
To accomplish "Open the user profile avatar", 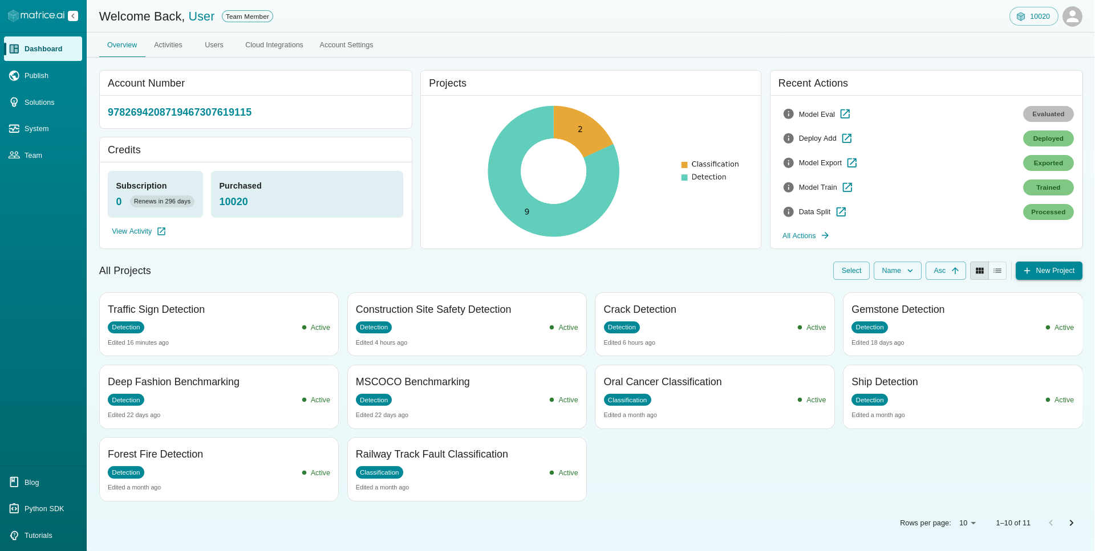I will (1072, 17).
